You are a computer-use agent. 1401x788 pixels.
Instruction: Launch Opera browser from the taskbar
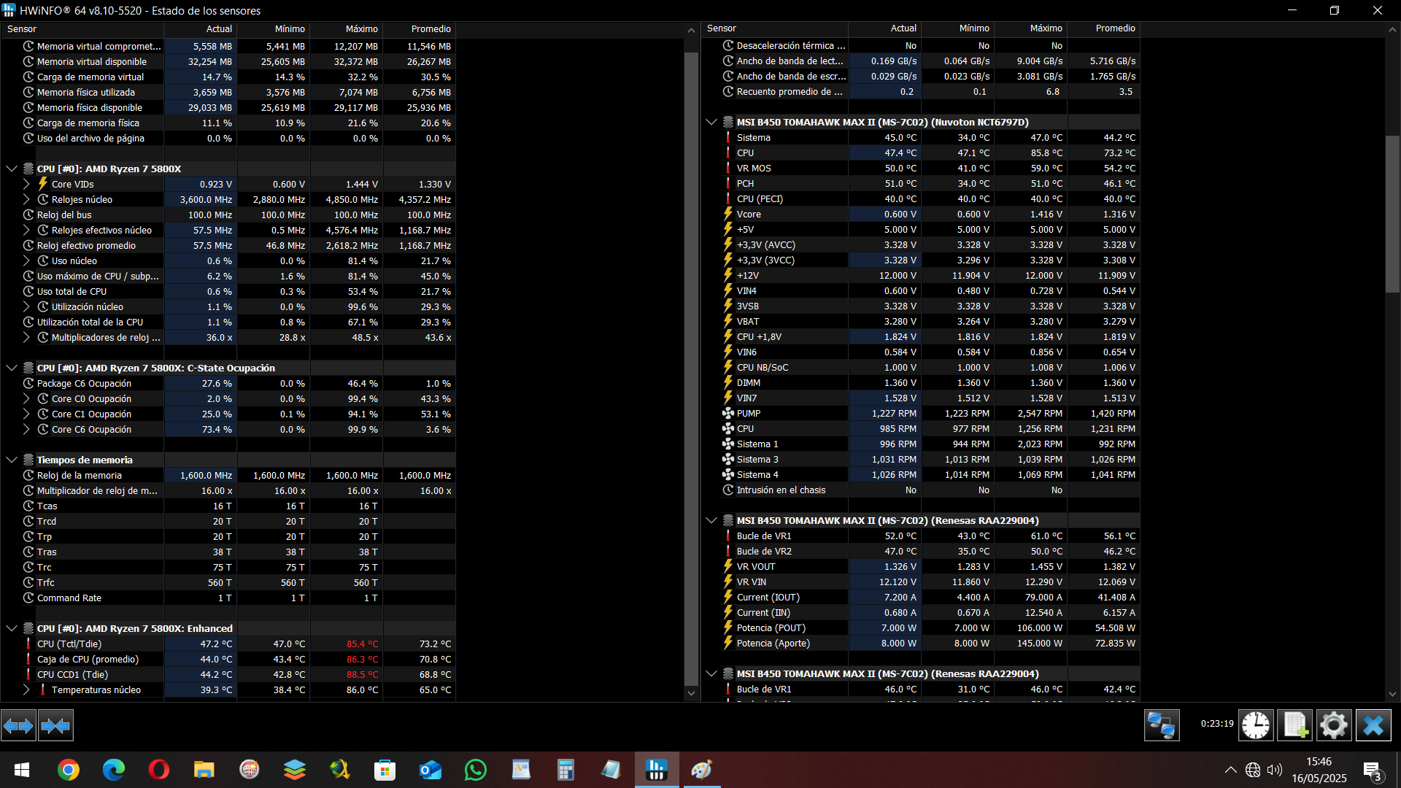click(x=159, y=770)
